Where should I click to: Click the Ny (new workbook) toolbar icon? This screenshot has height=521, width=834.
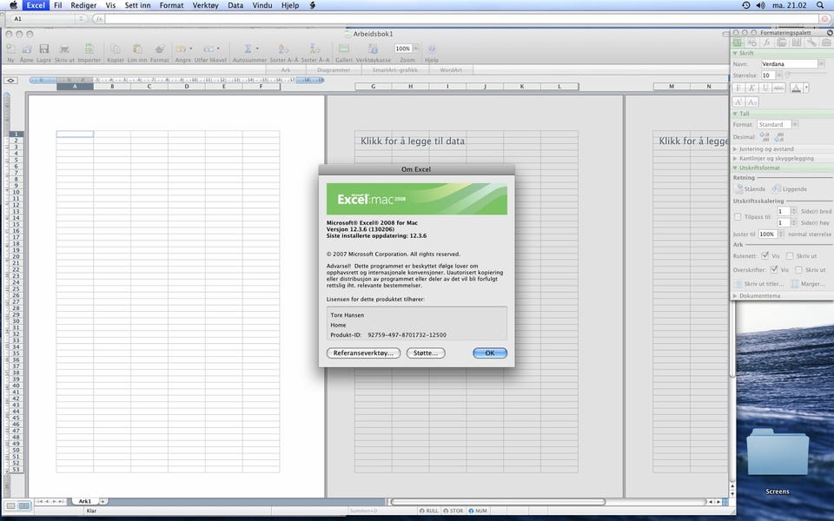coord(10,49)
